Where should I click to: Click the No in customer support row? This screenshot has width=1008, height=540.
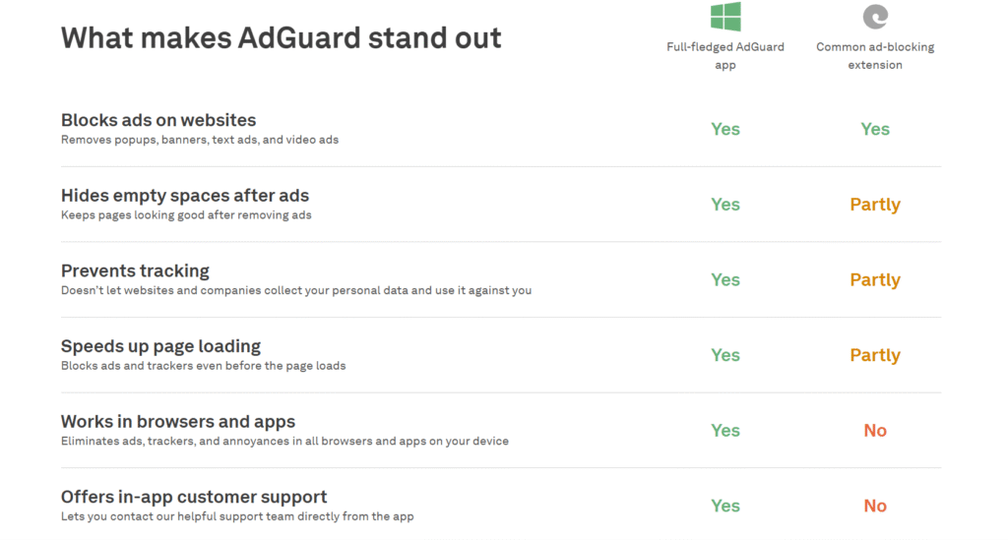coord(875,506)
